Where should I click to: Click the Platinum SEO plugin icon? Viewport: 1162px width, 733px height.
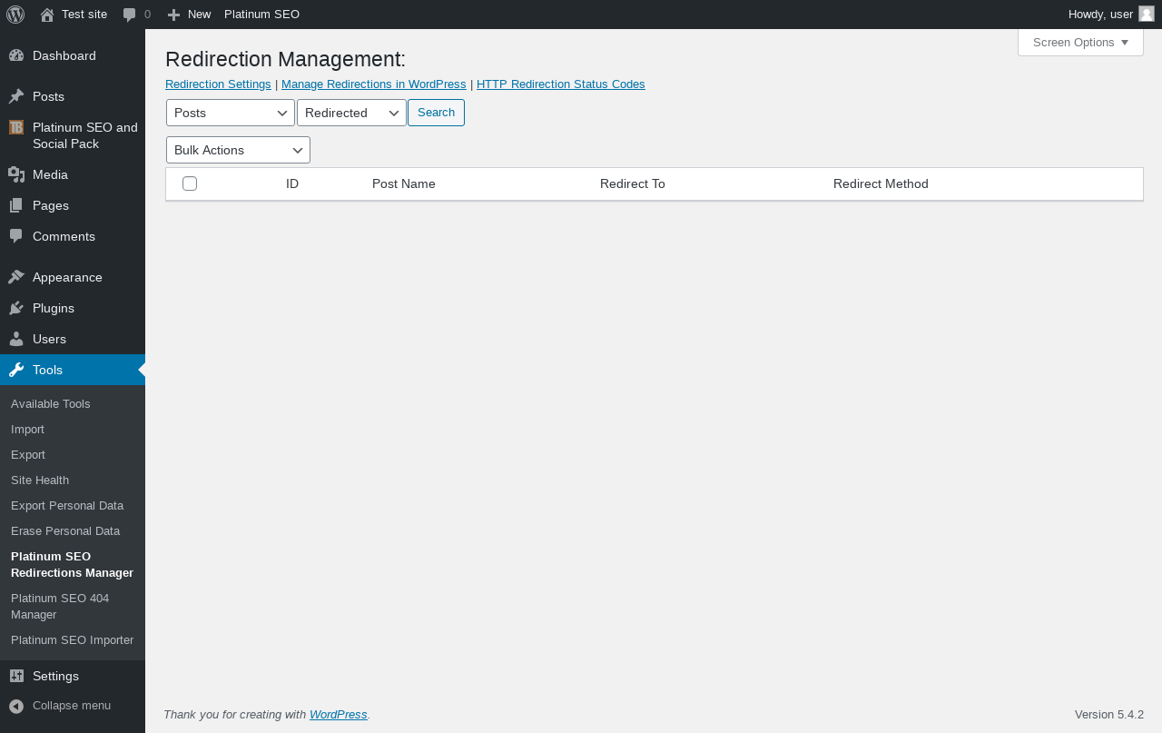16,127
